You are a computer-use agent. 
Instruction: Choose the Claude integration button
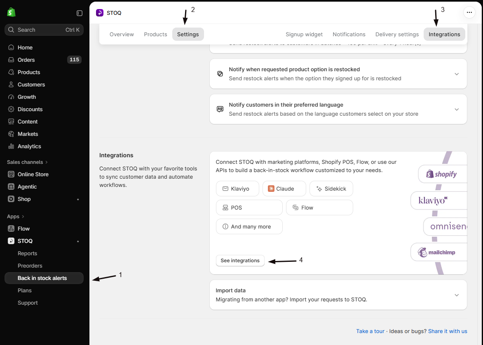click(284, 189)
